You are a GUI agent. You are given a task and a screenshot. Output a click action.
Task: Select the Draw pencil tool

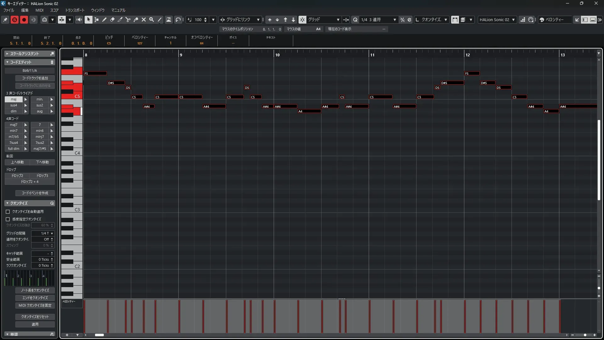click(x=104, y=20)
